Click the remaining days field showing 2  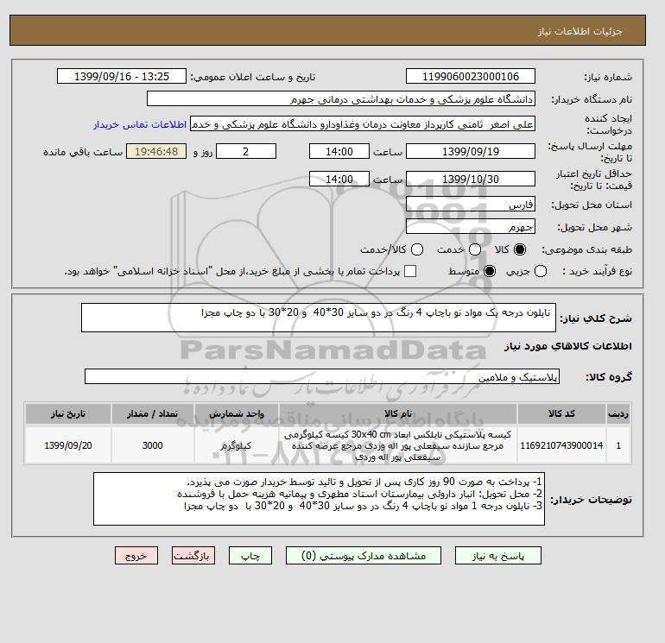pos(246,151)
